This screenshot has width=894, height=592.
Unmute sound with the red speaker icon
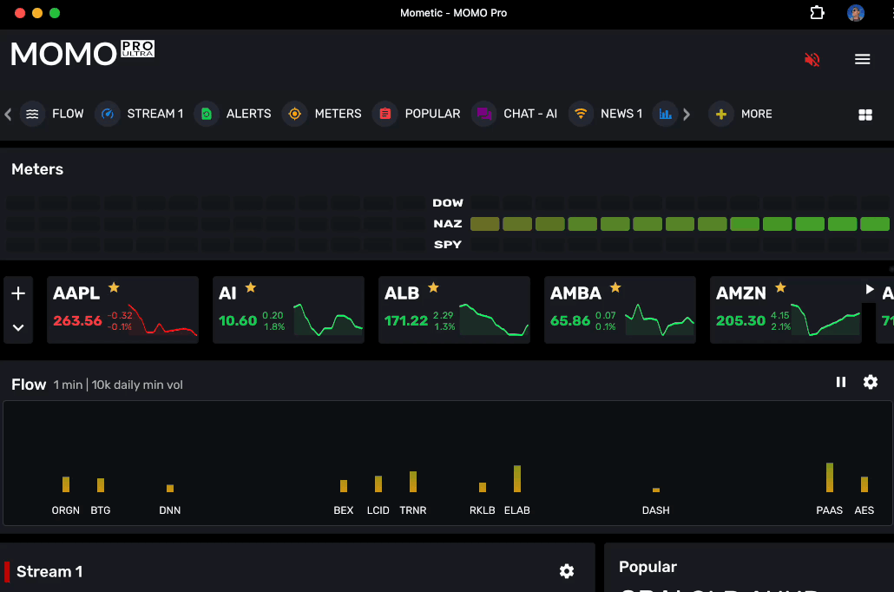coord(812,59)
